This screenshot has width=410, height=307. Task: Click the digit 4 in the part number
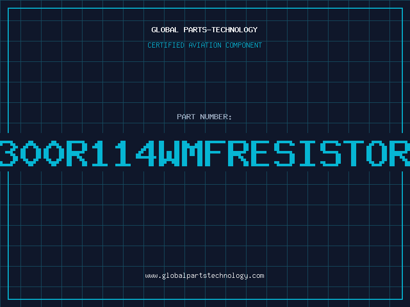146,153
